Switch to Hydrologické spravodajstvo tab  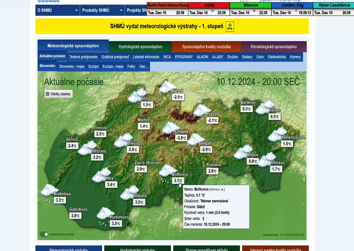click(140, 47)
